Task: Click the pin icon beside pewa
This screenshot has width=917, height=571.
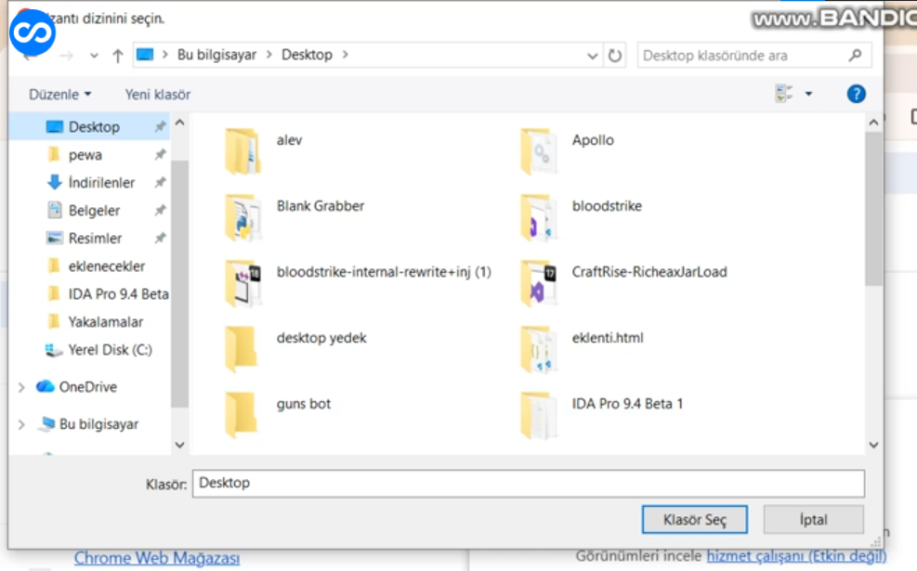Action: [x=160, y=155]
